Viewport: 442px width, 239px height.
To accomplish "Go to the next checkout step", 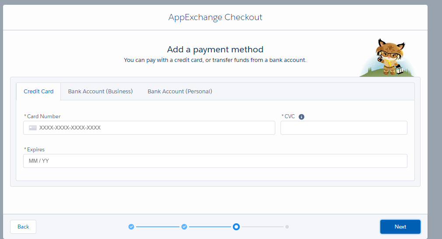I will 400,227.
